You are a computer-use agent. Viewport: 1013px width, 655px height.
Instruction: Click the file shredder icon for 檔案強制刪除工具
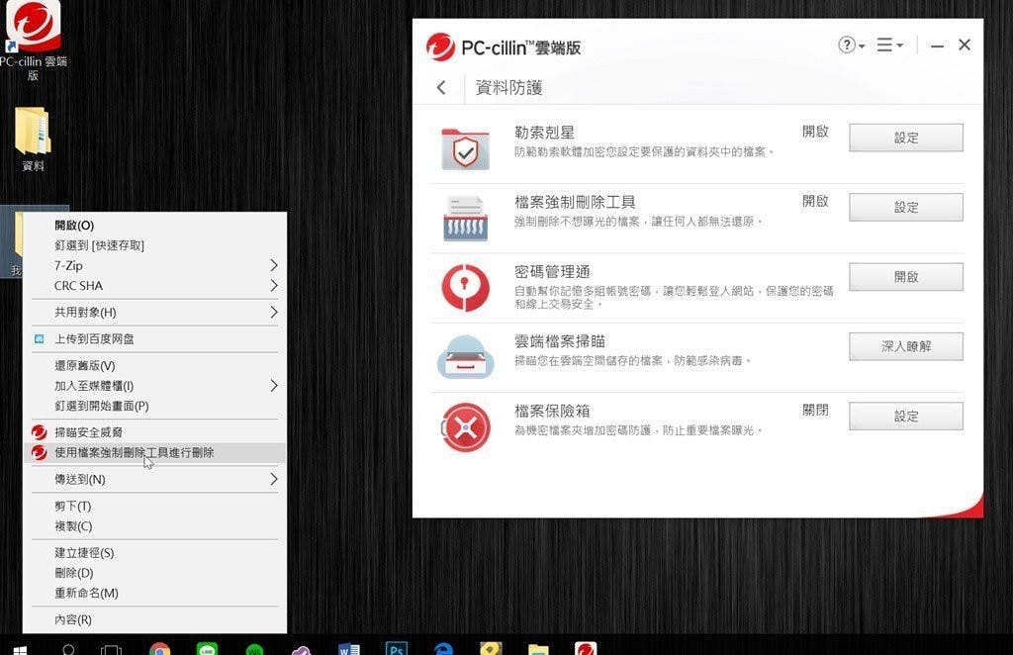pyautogui.click(x=465, y=219)
